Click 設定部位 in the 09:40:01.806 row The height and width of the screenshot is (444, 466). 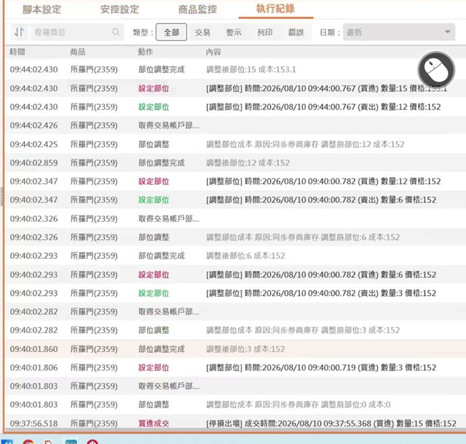tap(154, 368)
